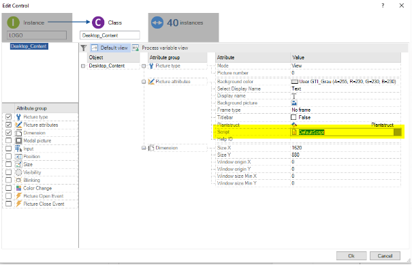Click the Color Change icon

click(18, 188)
